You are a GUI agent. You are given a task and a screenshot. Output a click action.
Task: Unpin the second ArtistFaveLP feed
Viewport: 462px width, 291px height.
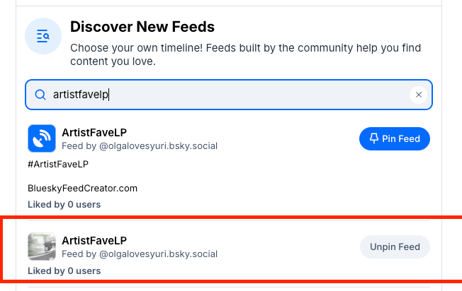pyautogui.click(x=395, y=247)
